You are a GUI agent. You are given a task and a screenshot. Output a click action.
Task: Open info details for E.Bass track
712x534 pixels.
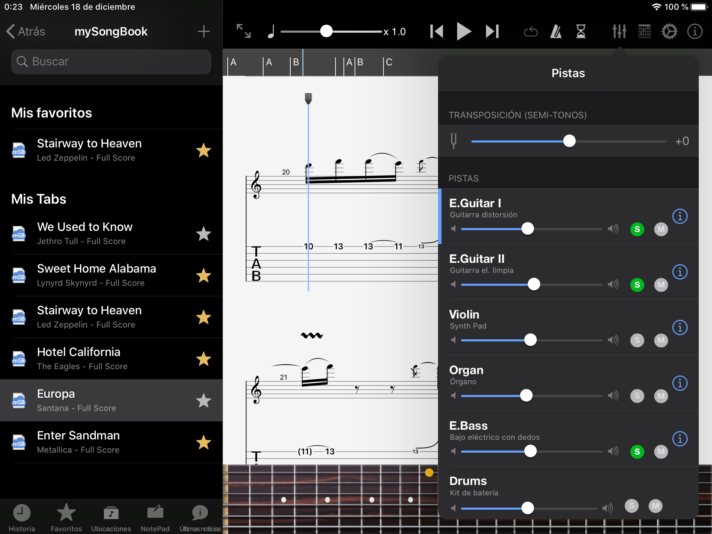tap(680, 439)
